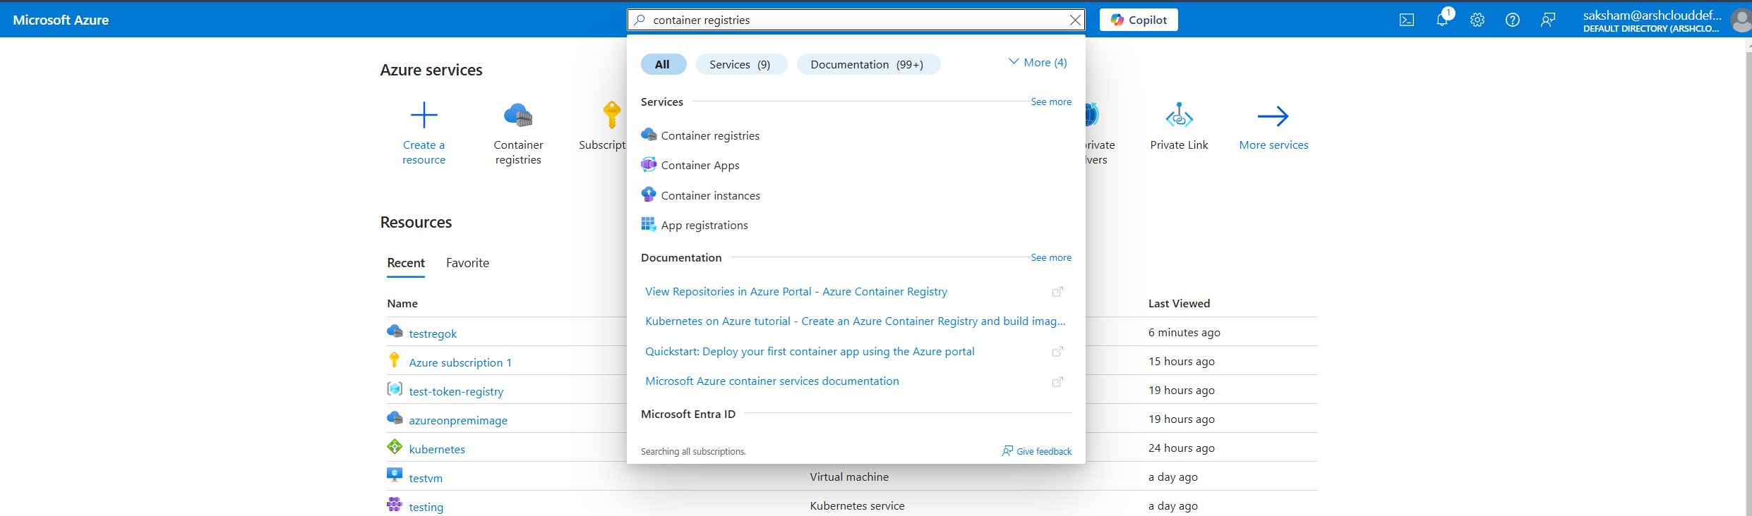Select the Documentation (99+) filter pill
This screenshot has width=1752, height=516.
tap(868, 64)
